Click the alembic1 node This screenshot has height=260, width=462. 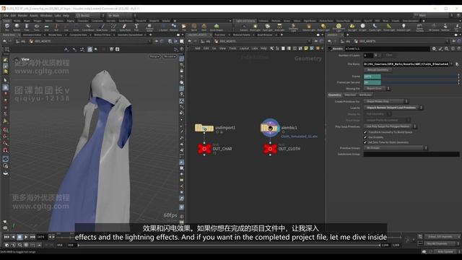[270, 128]
